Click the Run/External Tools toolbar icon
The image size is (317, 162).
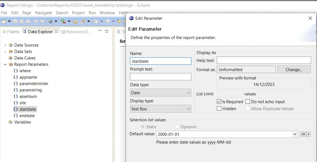[x=63, y=21]
